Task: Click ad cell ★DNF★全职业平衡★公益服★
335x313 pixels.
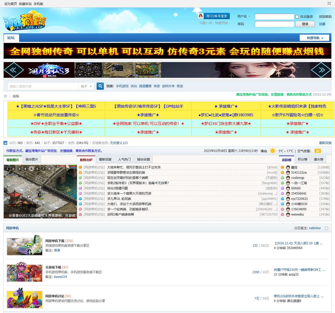Action: tap(56, 124)
